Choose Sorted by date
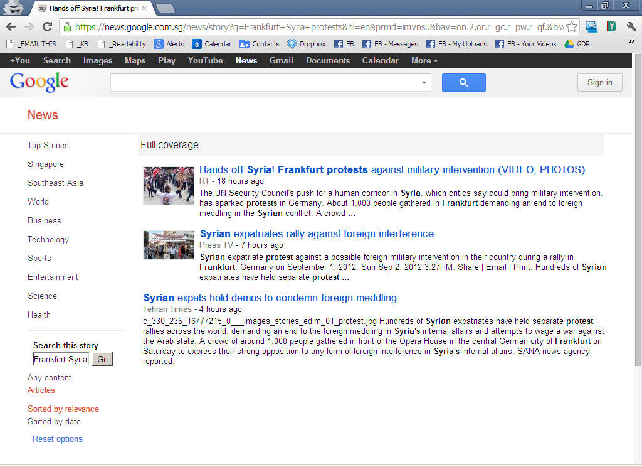Screen dimensions: 642x467 pos(54,421)
